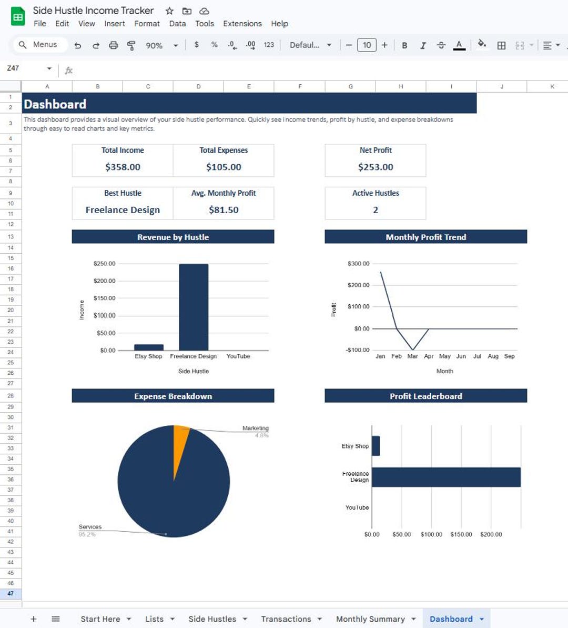Add a new sheet with the plus button
Image resolution: width=568 pixels, height=628 pixels.
(34, 619)
